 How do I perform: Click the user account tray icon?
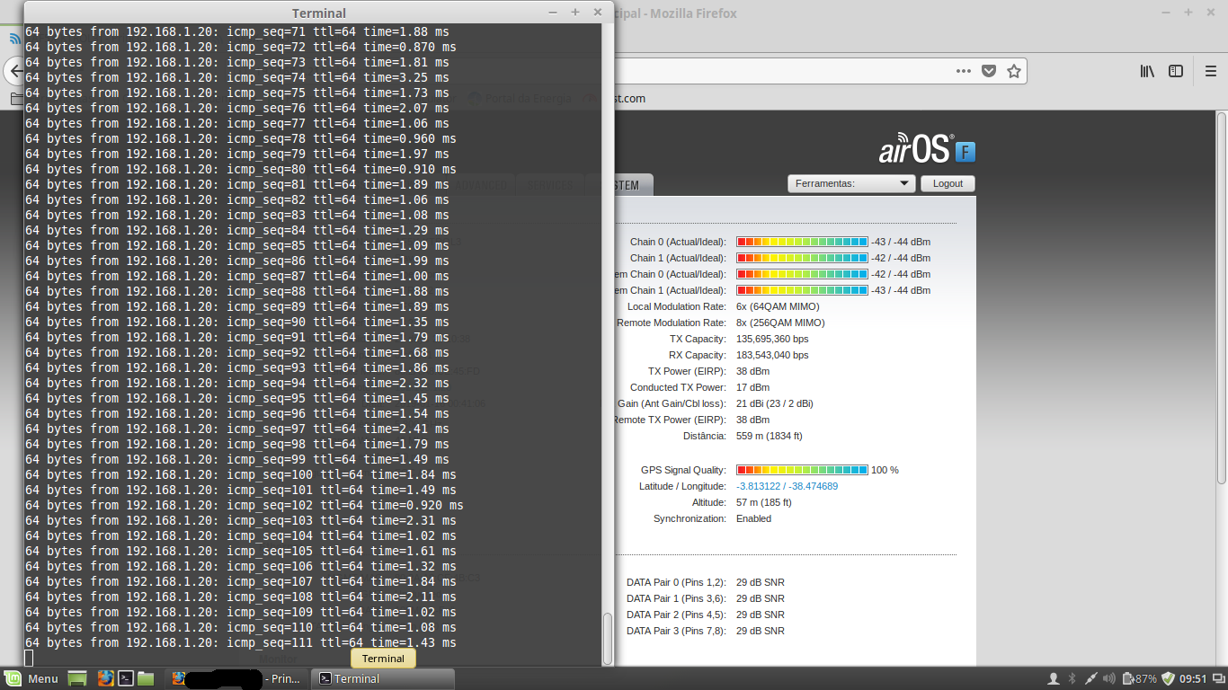tap(1054, 678)
